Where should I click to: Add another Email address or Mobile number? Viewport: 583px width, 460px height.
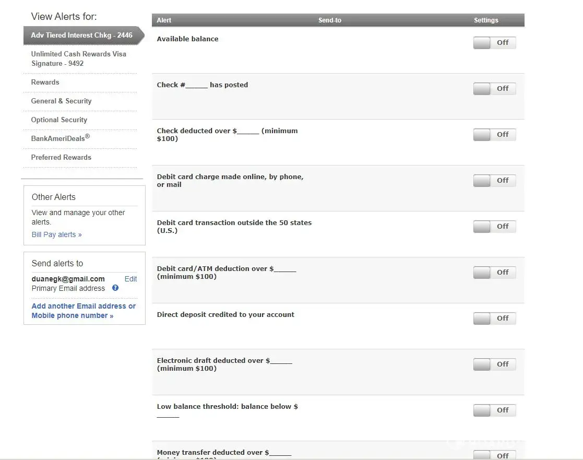[x=84, y=311]
